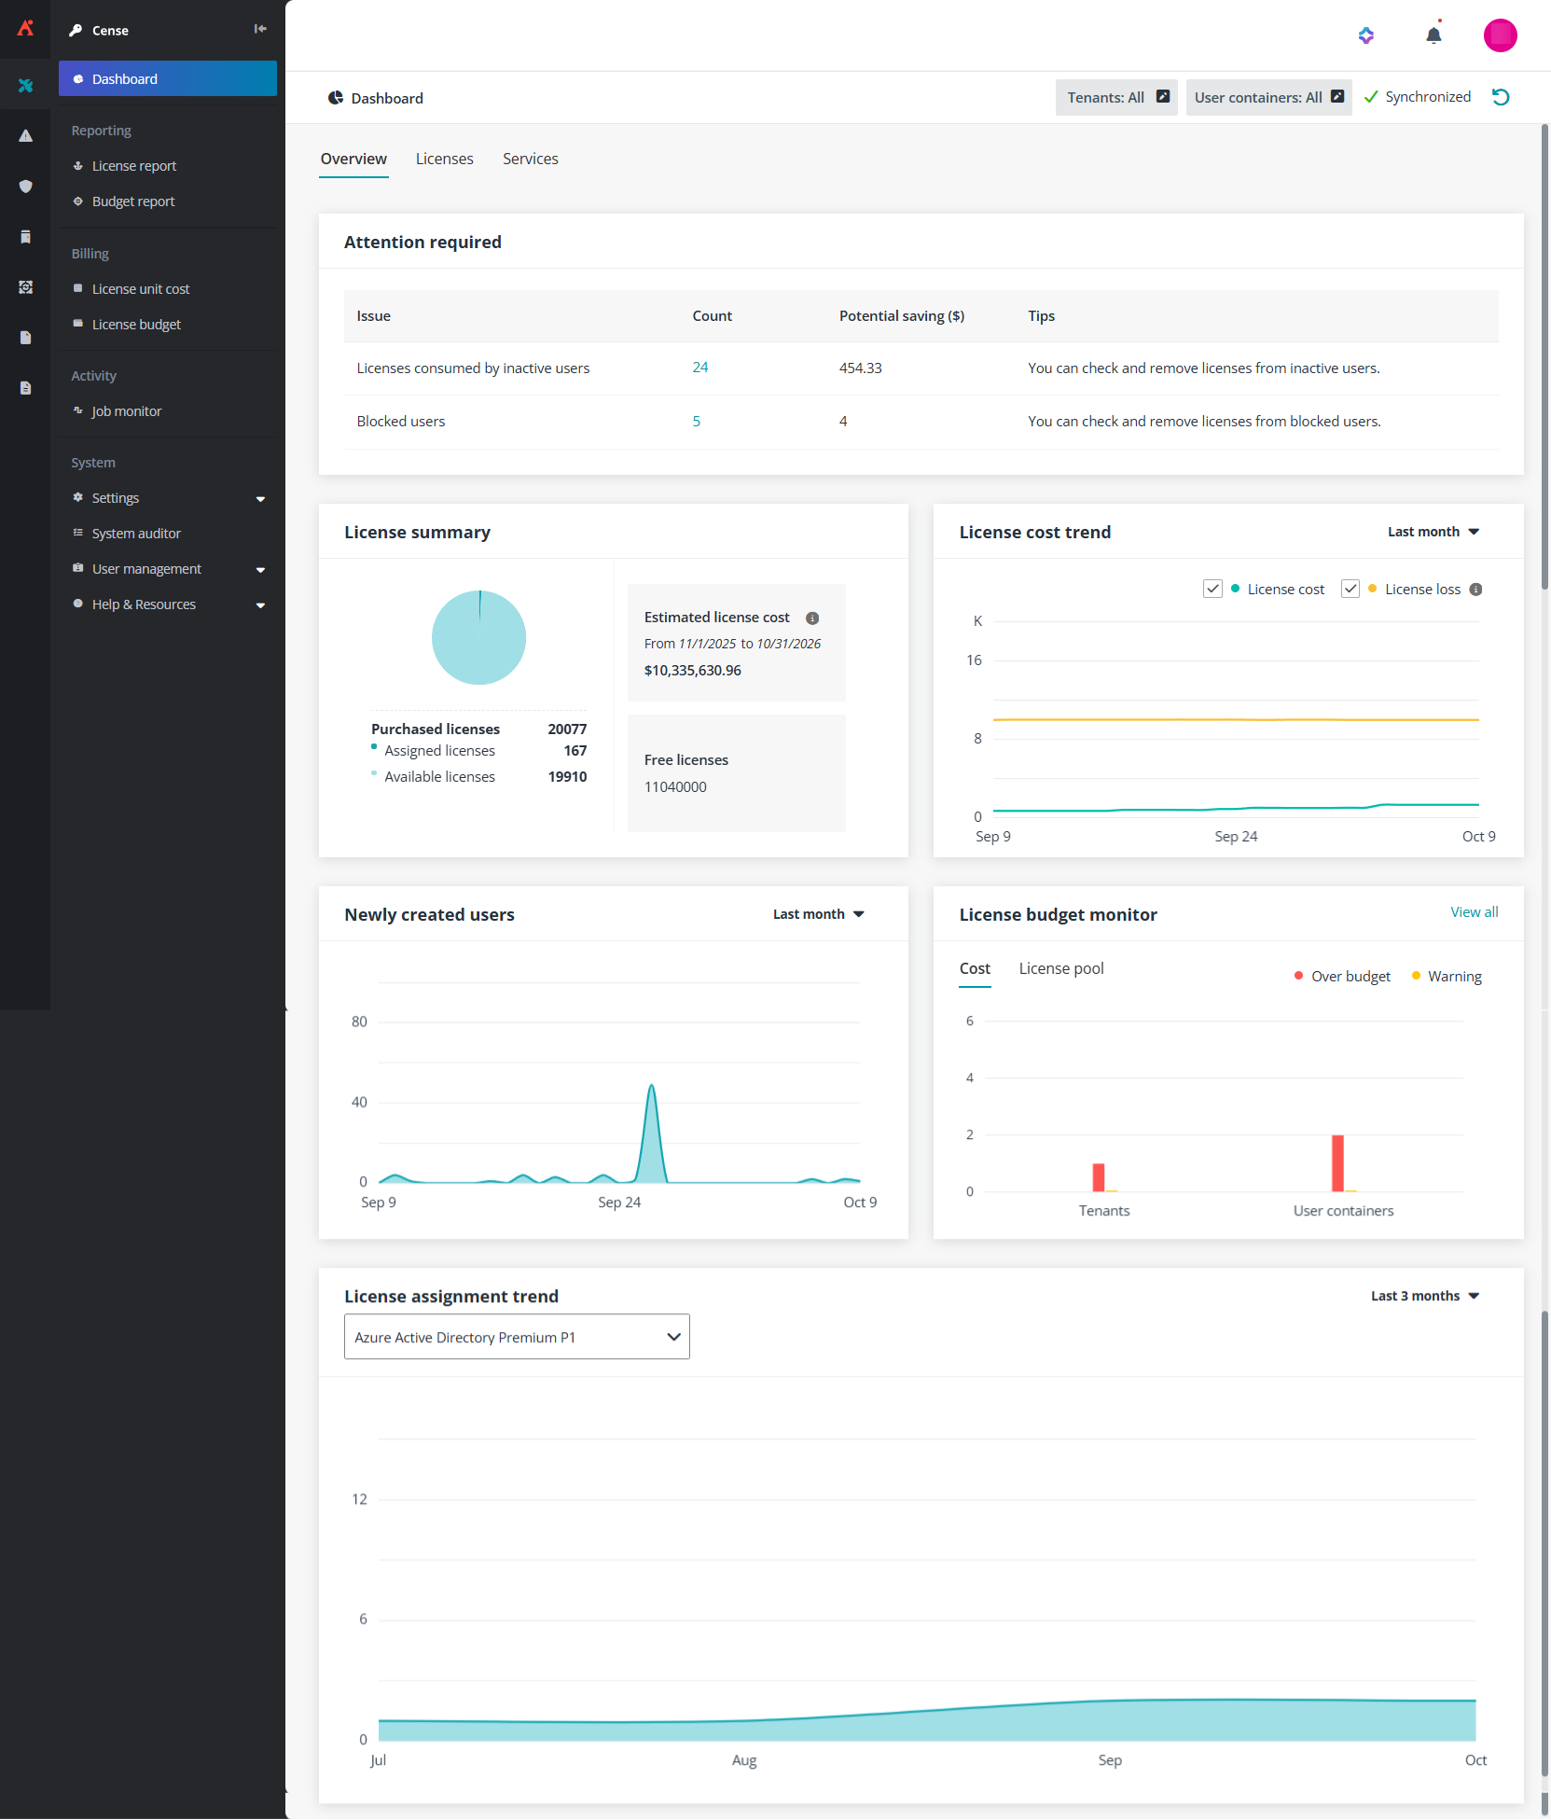The height and width of the screenshot is (1820, 1551).
Task: Click the pie chart in License summary
Action: click(478, 638)
